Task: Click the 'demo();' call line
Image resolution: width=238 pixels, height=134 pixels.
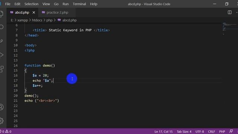Action: [x=32, y=96]
